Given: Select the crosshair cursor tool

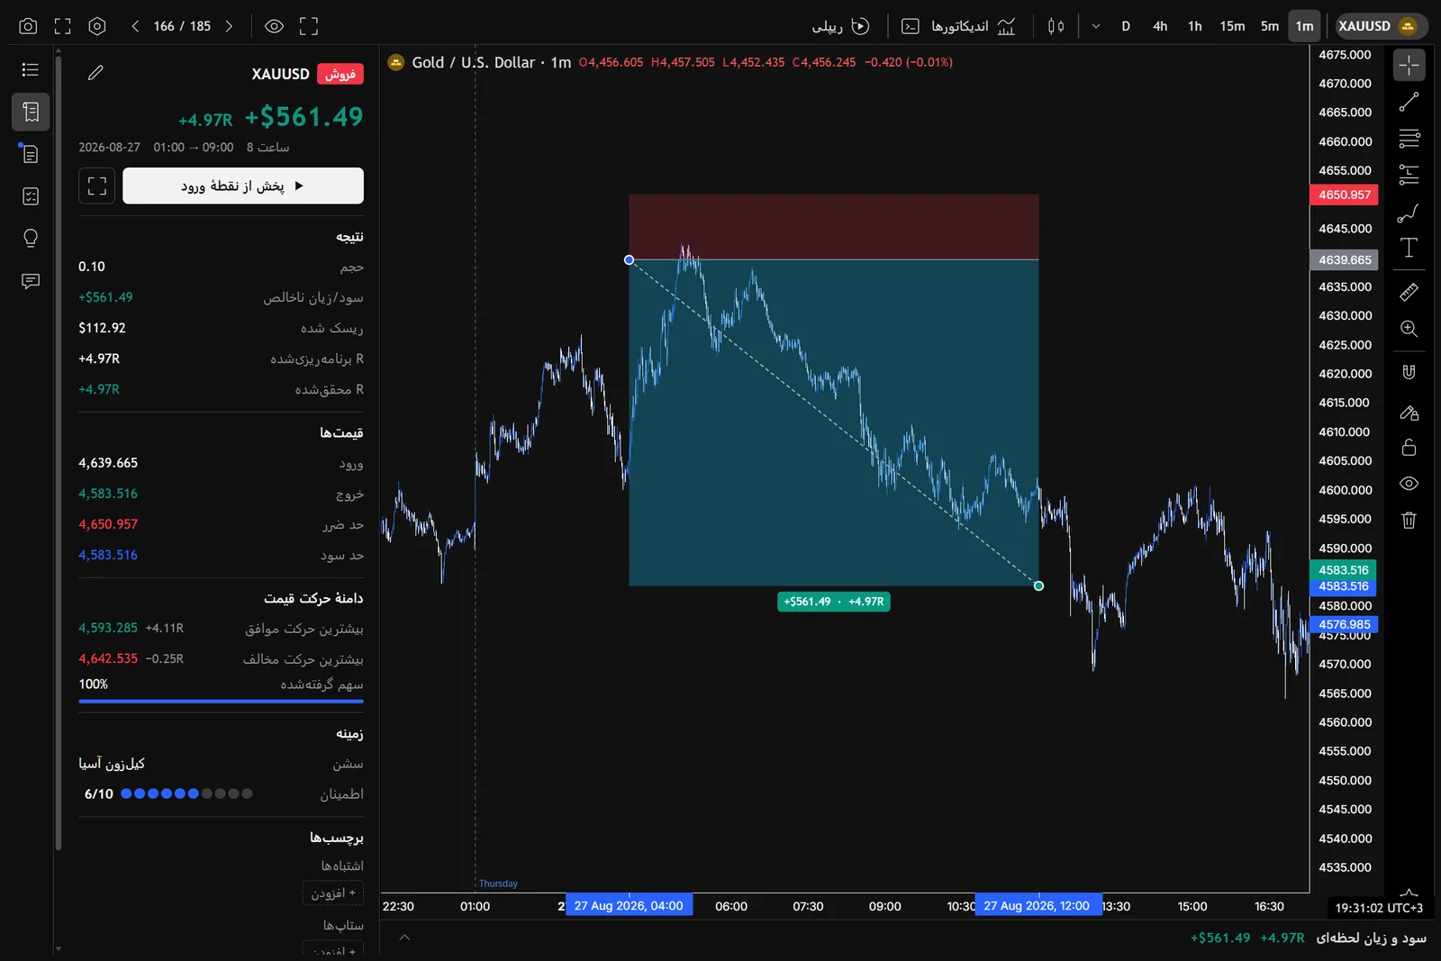Looking at the screenshot, I should click(1409, 65).
